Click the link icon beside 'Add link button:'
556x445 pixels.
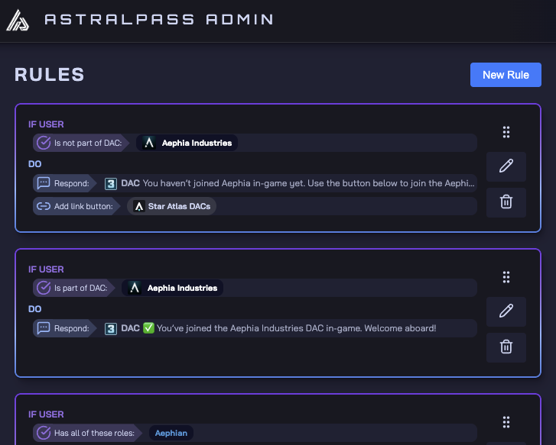click(x=44, y=206)
